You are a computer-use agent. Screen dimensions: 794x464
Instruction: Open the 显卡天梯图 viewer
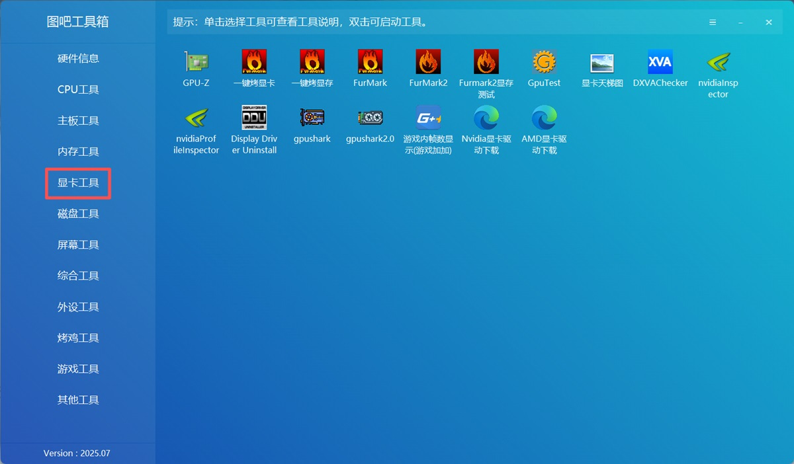601,66
